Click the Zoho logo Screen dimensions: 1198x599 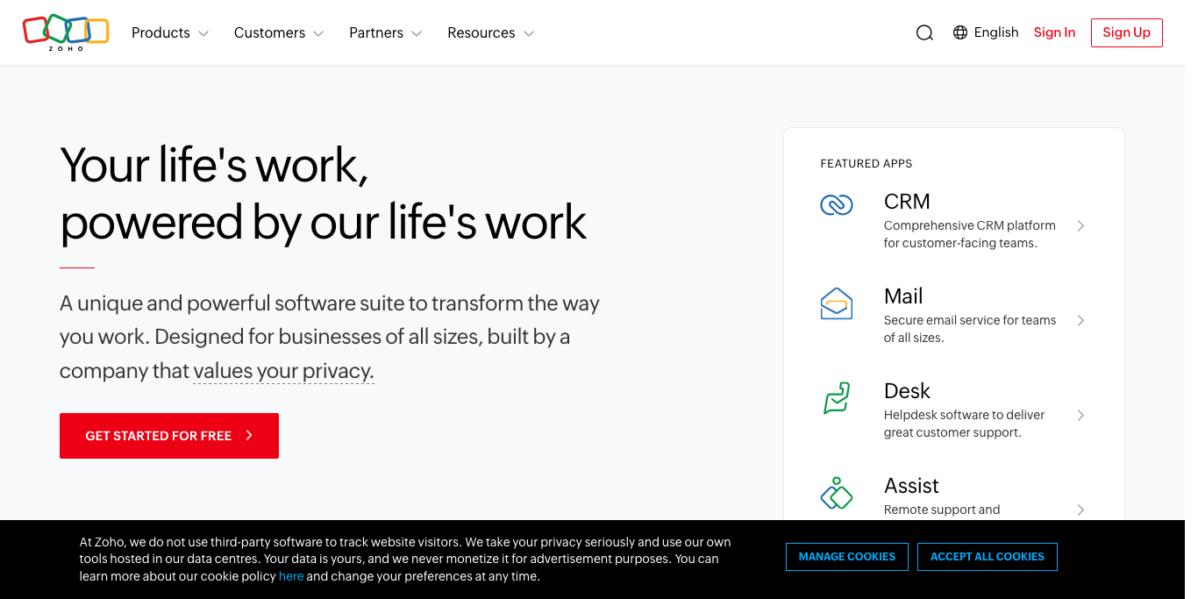pos(66,32)
